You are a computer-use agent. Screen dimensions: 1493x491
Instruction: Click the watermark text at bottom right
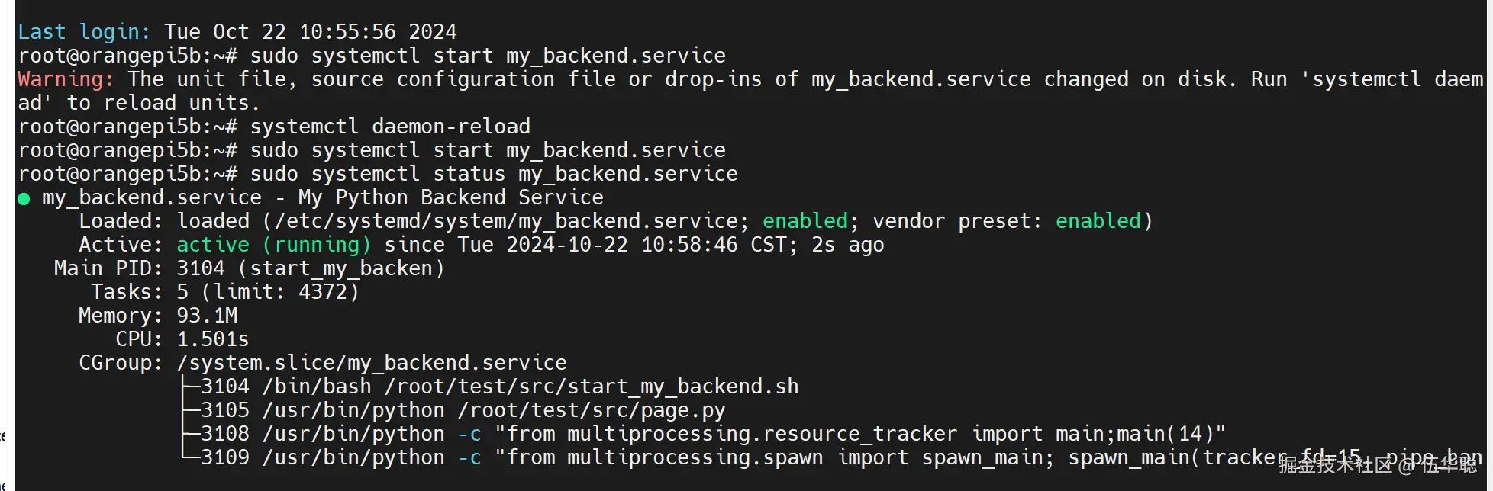point(1378,464)
